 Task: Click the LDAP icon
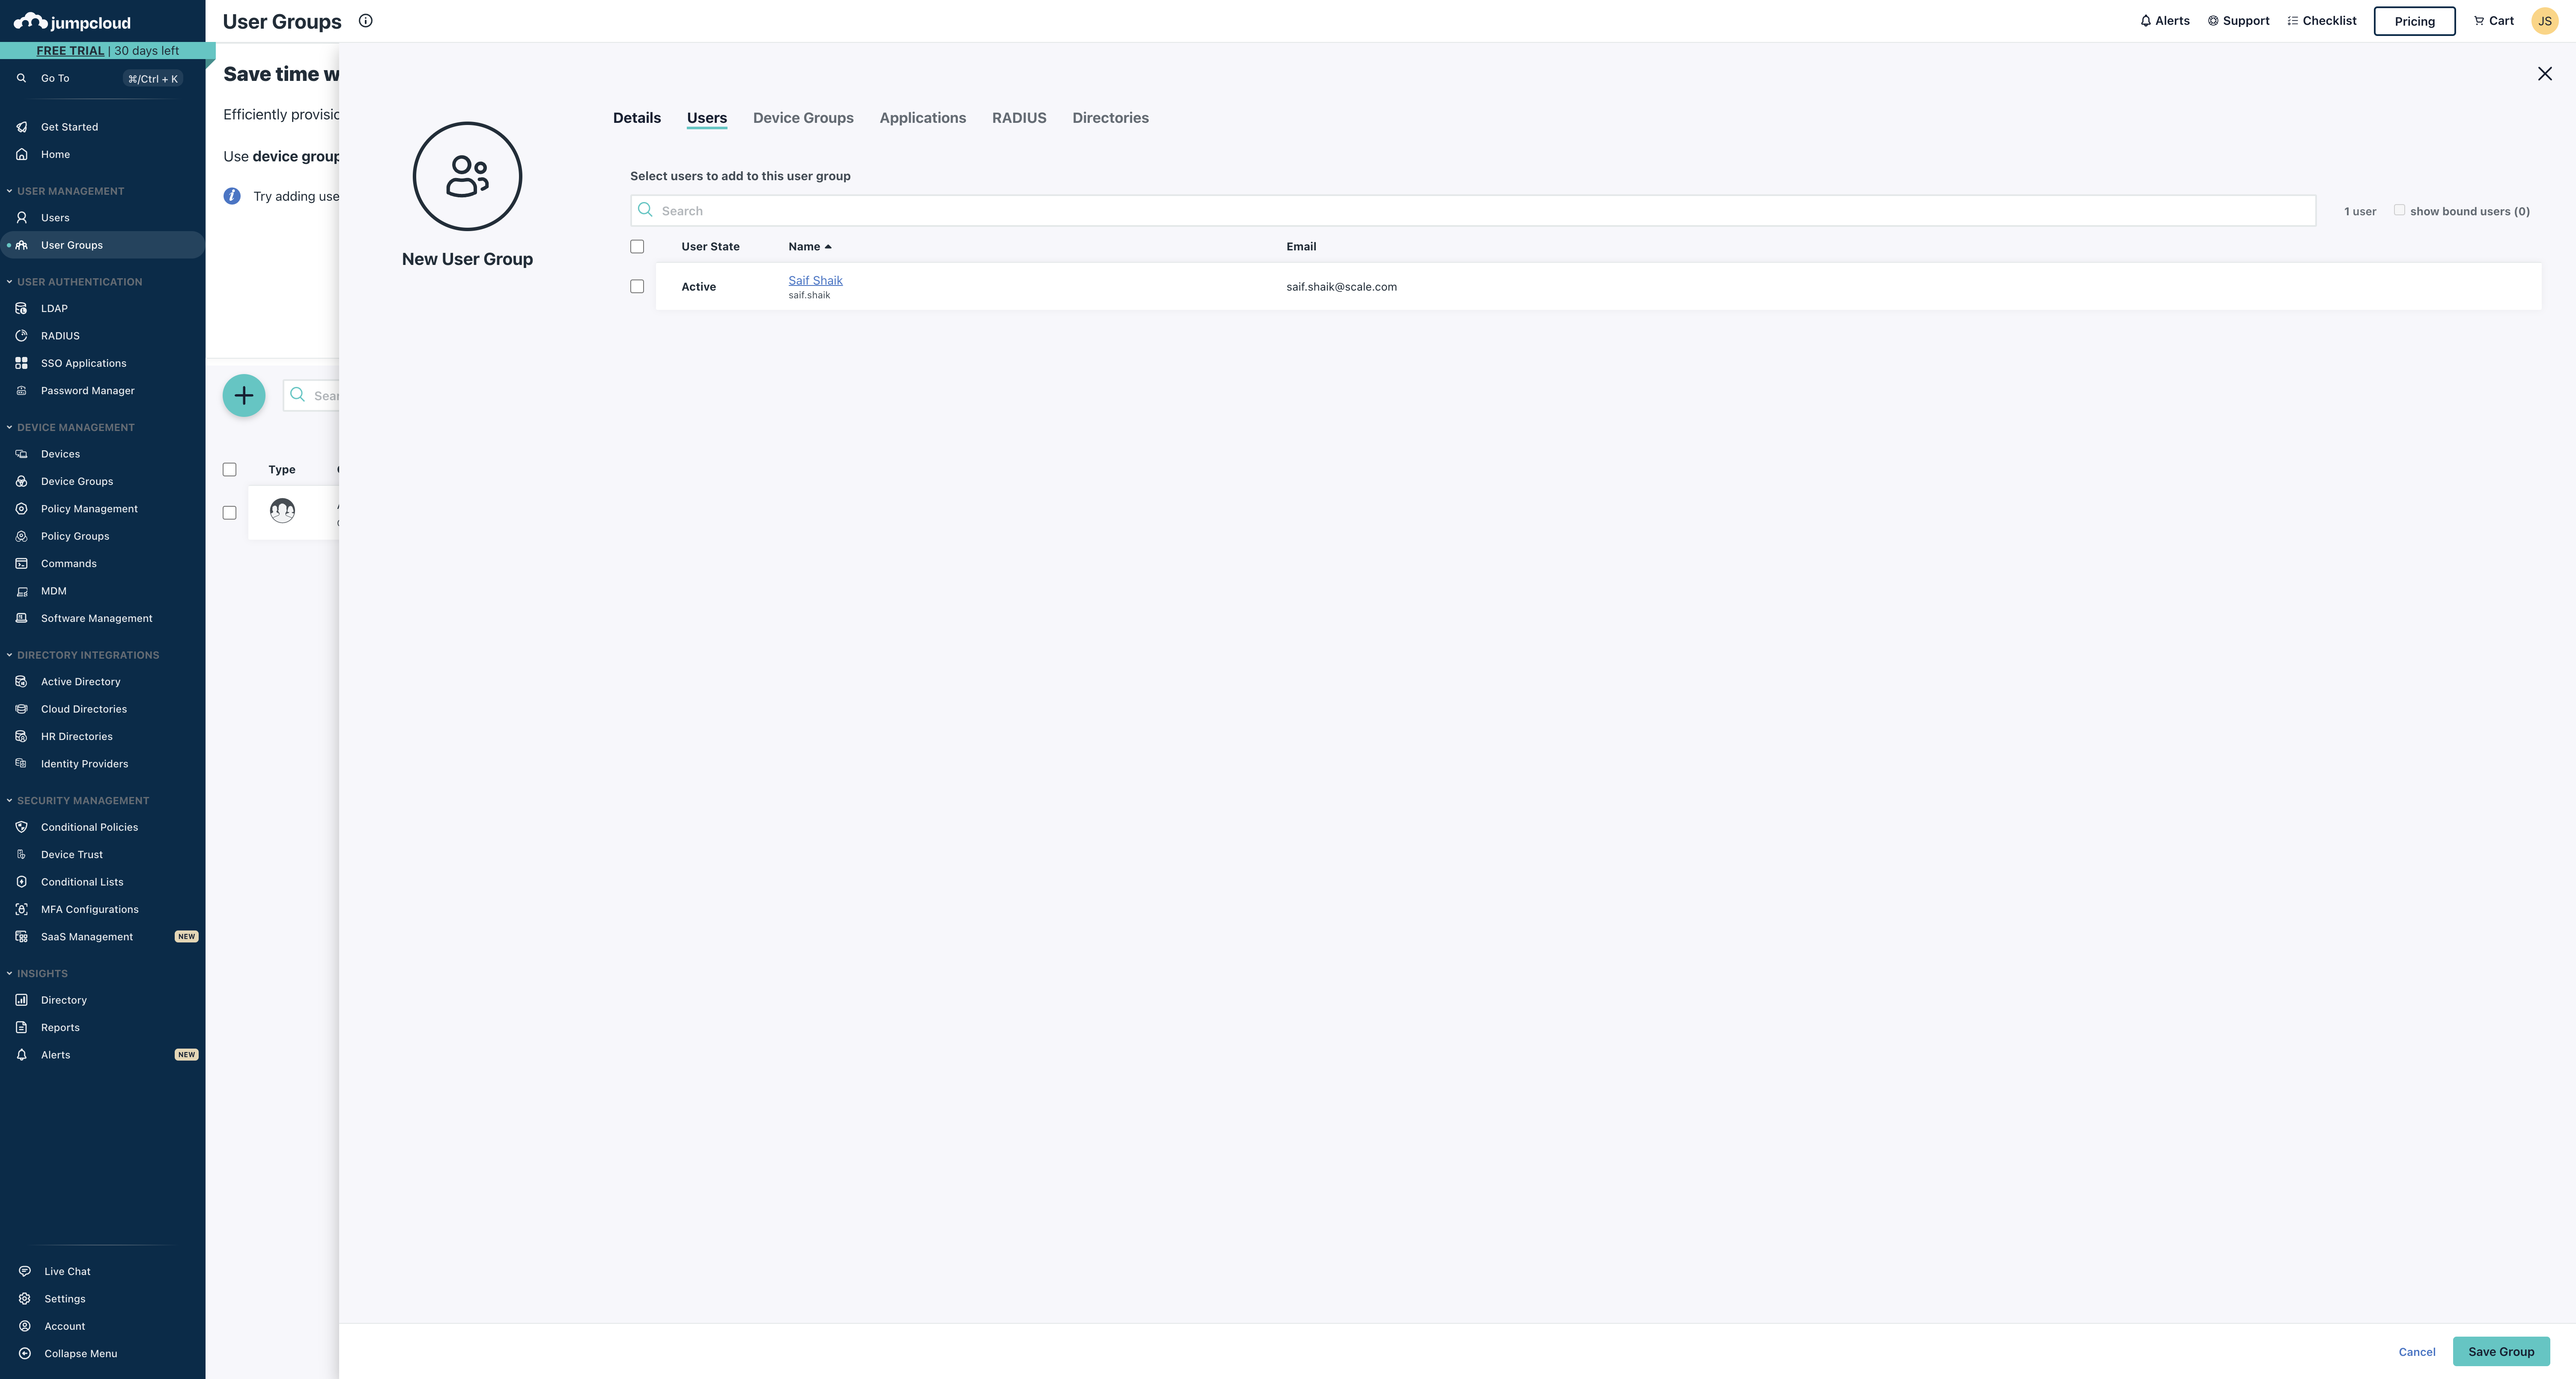(21, 309)
